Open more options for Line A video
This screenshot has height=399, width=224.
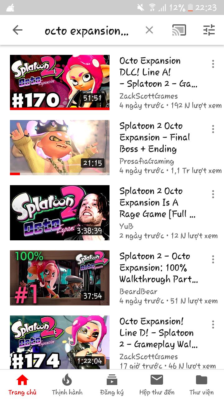click(213, 64)
